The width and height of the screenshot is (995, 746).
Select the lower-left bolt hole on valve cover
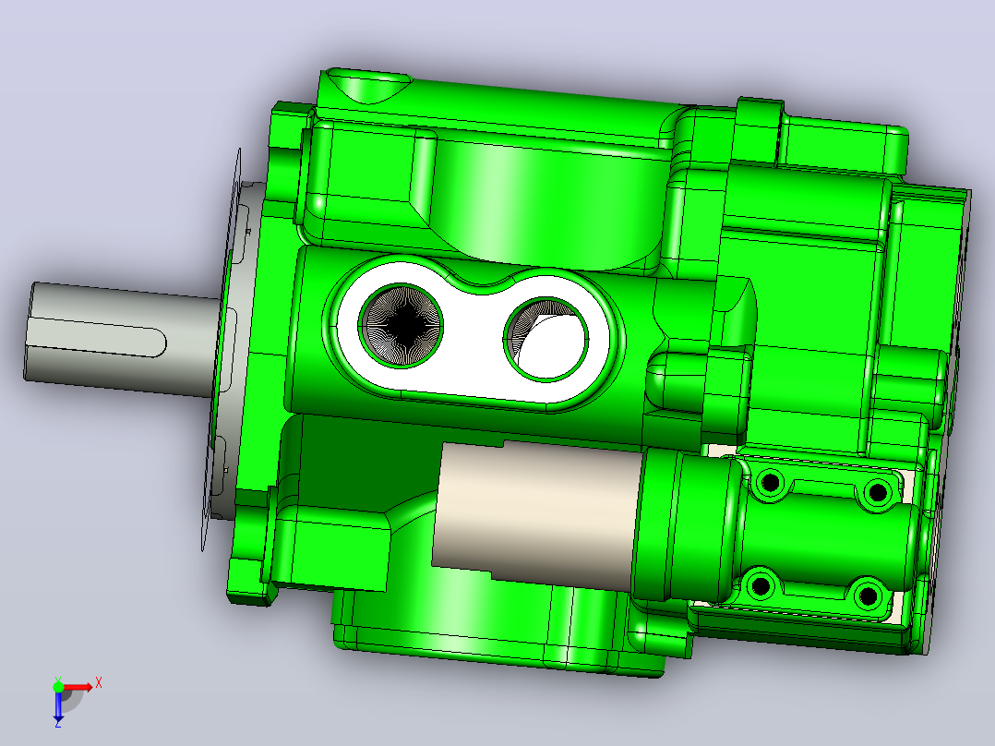coord(761,586)
